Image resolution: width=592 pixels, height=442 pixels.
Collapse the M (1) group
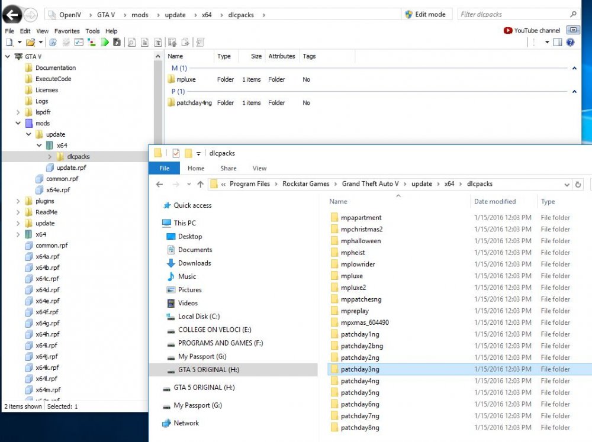coord(574,69)
